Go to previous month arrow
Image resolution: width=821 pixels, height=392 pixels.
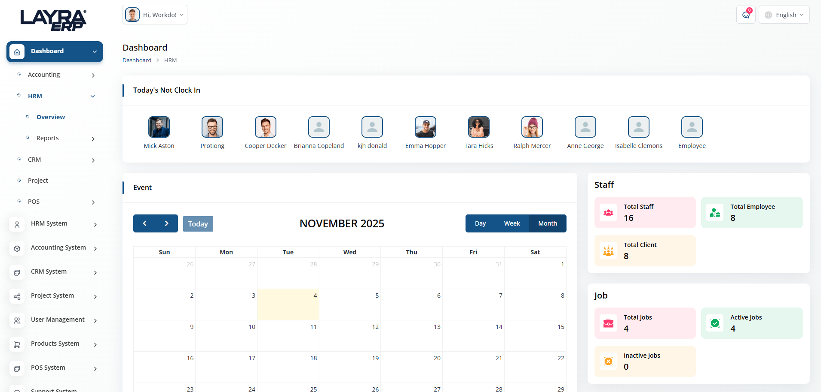pos(145,223)
